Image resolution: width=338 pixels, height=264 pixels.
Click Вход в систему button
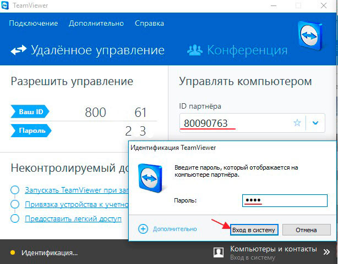tap(254, 230)
